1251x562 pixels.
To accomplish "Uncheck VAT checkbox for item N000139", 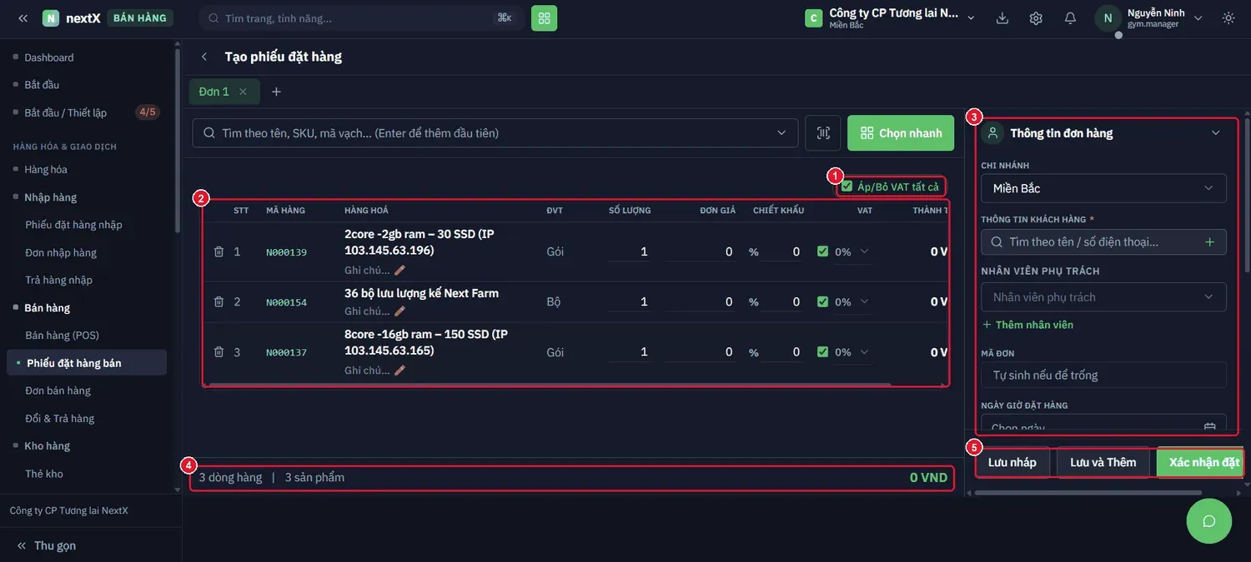I will tap(823, 251).
